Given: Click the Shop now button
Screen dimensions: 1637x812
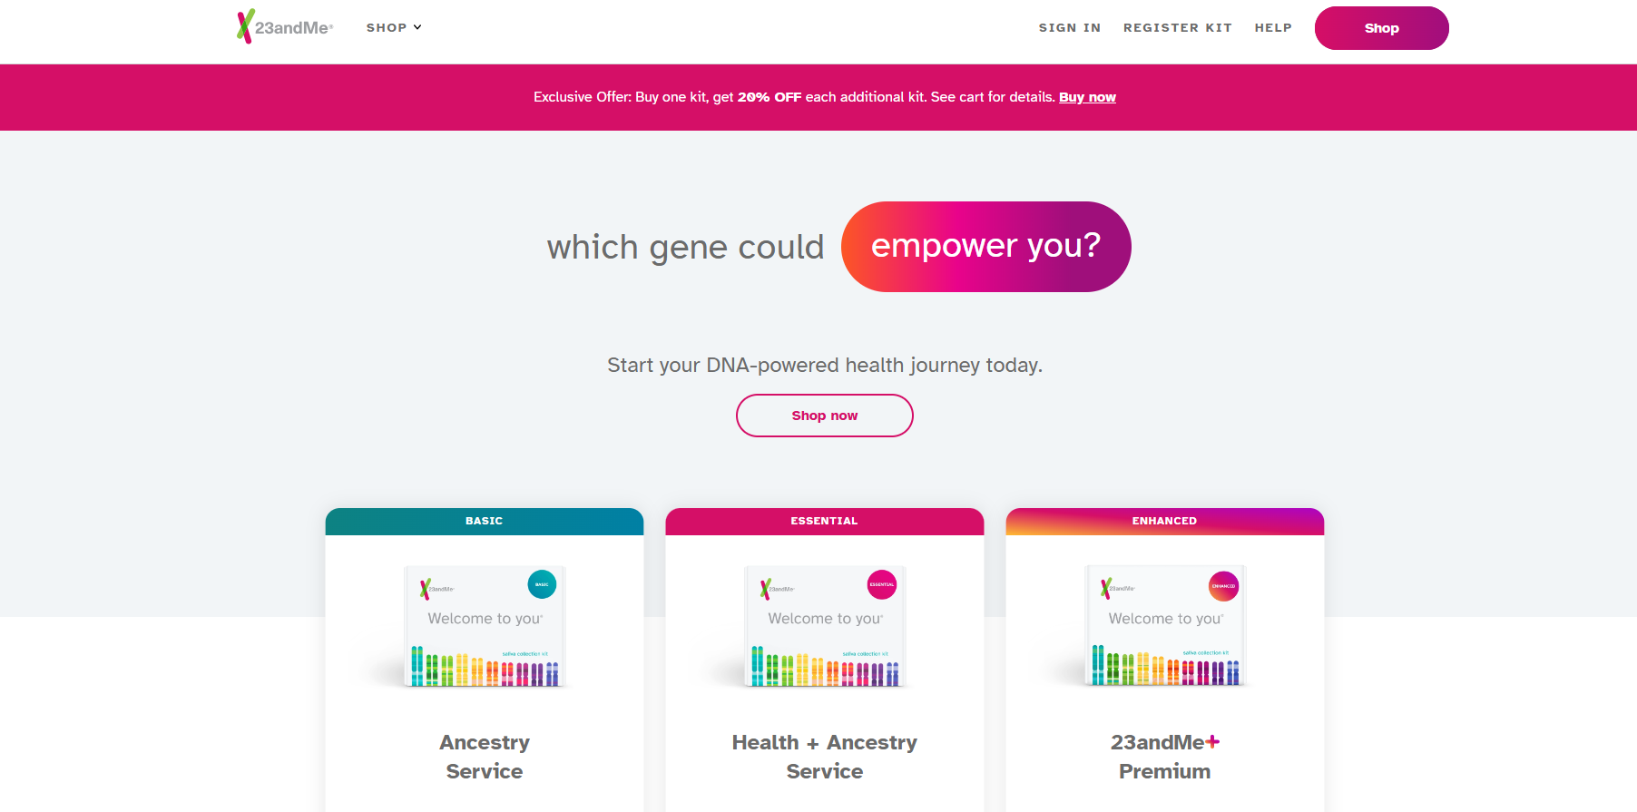Looking at the screenshot, I should [824, 416].
